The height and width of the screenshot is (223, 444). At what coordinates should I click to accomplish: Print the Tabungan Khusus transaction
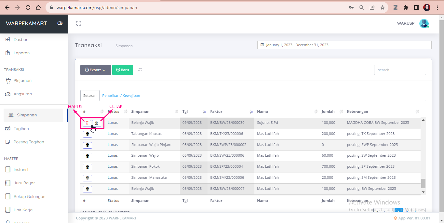point(87,134)
